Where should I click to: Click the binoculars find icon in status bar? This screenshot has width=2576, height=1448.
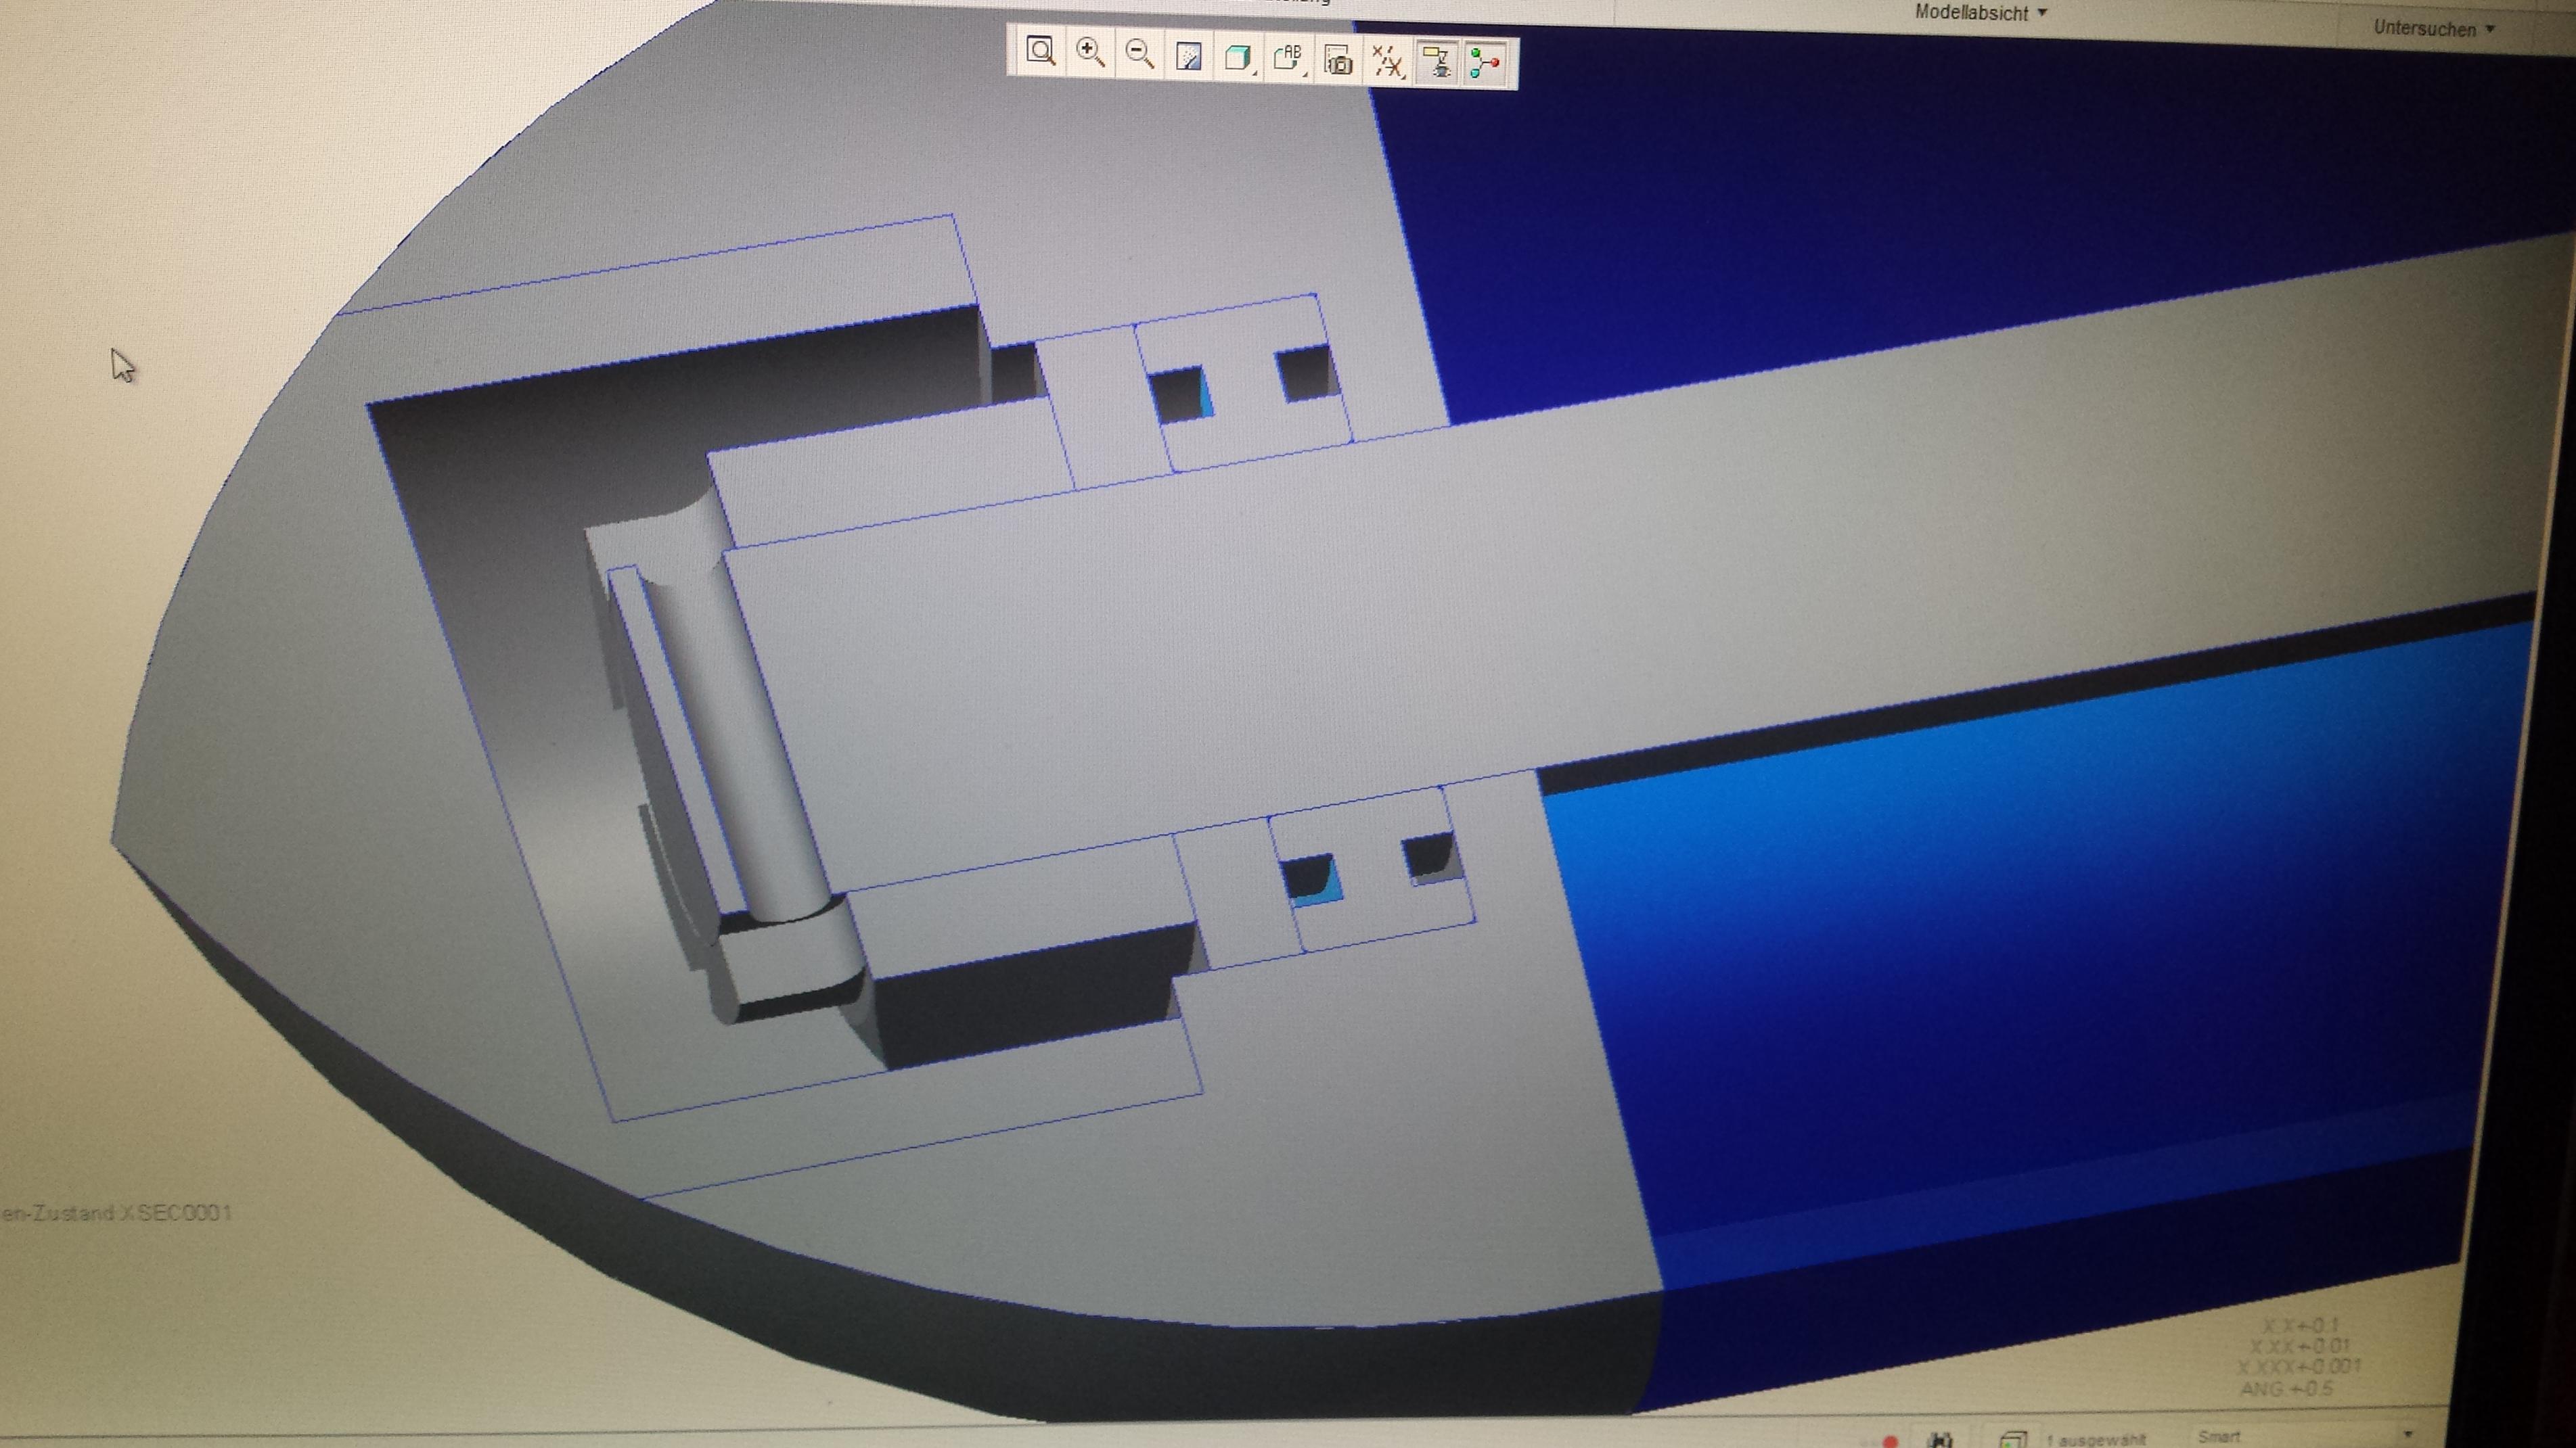tap(1940, 1440)
